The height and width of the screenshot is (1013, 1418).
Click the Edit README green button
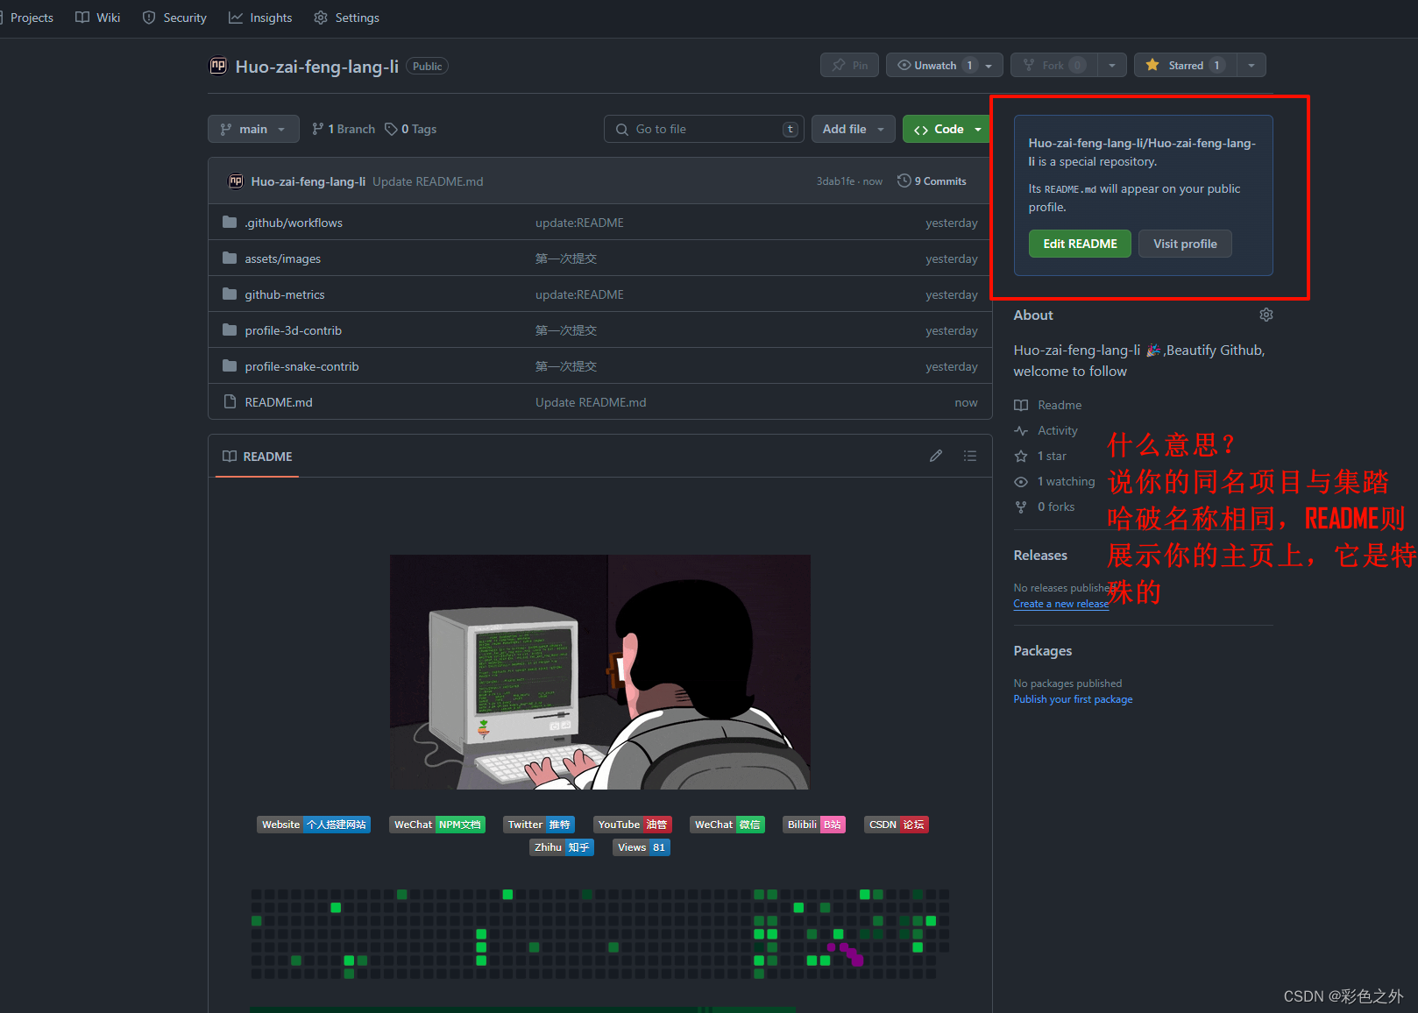tap(1080, 244)
